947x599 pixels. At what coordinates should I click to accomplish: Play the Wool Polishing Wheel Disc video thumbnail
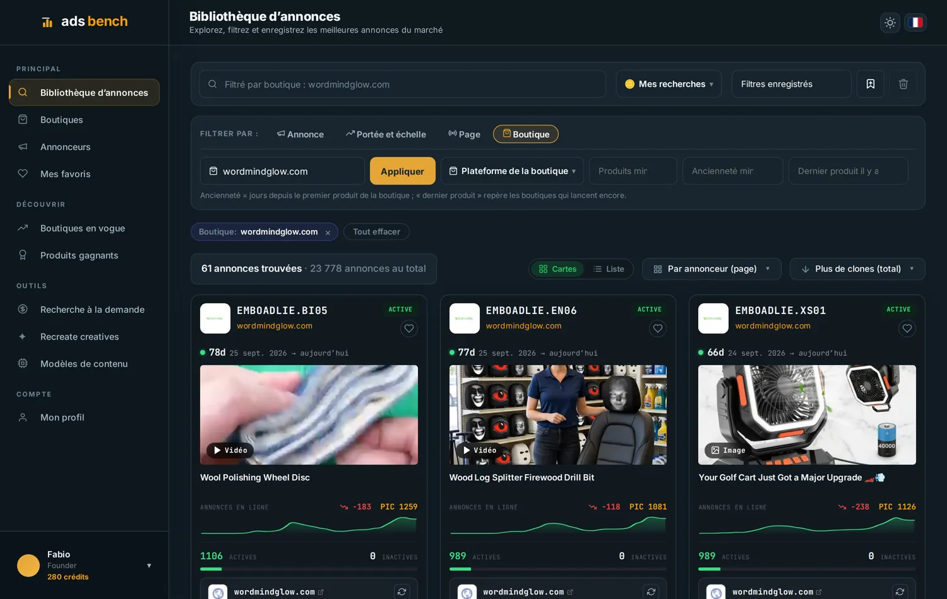pyautogui.click(x=309, y=415)
